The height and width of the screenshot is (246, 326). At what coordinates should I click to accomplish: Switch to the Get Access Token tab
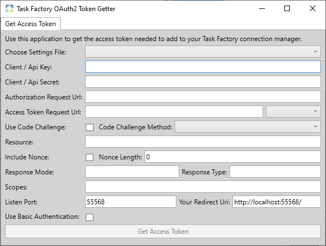point(31,24)
